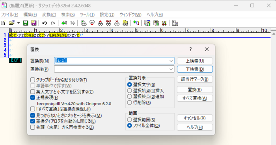
Task: Open the ツール(T) menu
Action: (x=87, y=15)
